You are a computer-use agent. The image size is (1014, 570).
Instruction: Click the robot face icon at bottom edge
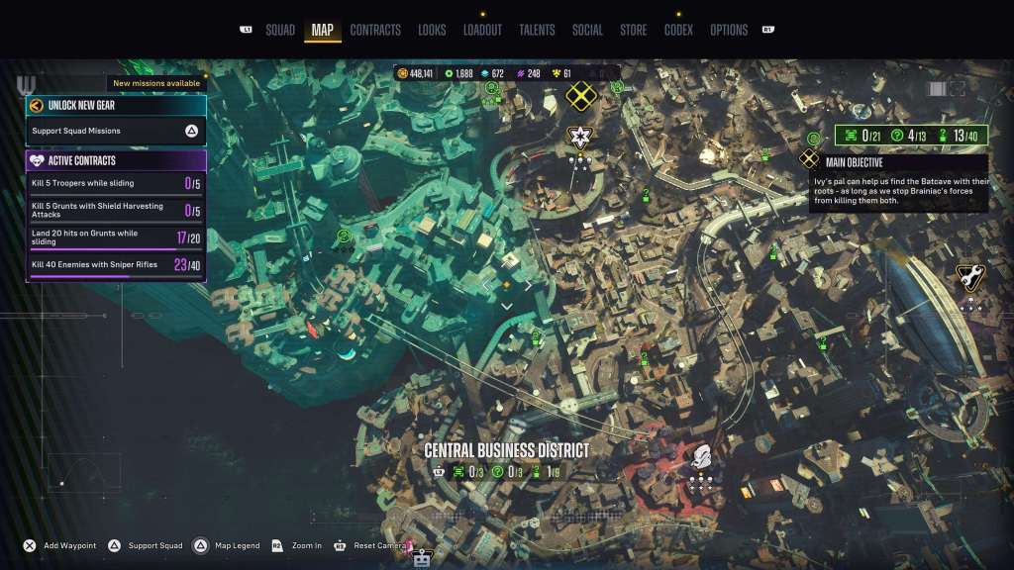[x=422, y=558]
